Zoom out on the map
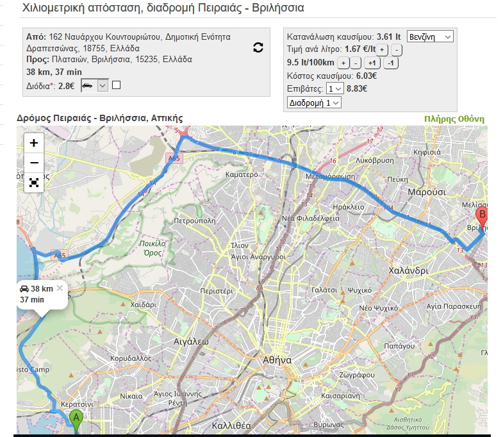Image resolution: width=503 pixels, height=437 pixels. click(x=34, y=163)
